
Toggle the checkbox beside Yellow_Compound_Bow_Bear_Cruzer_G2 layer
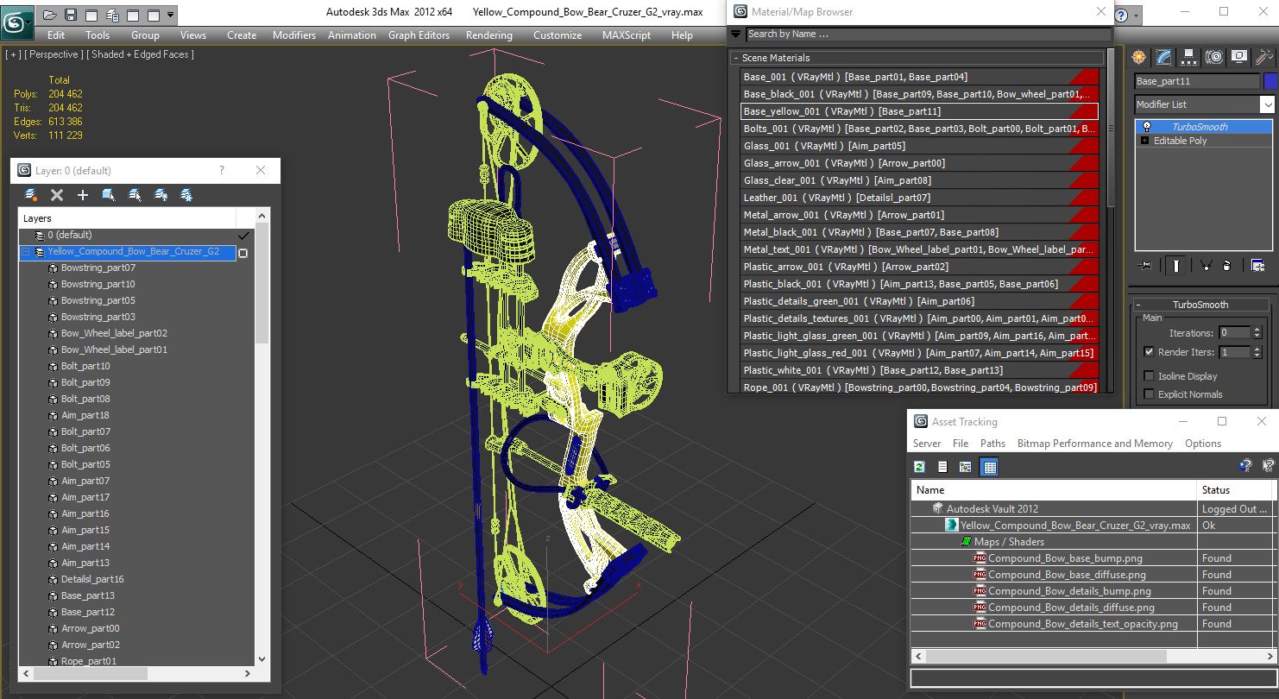tap(243, 253)
